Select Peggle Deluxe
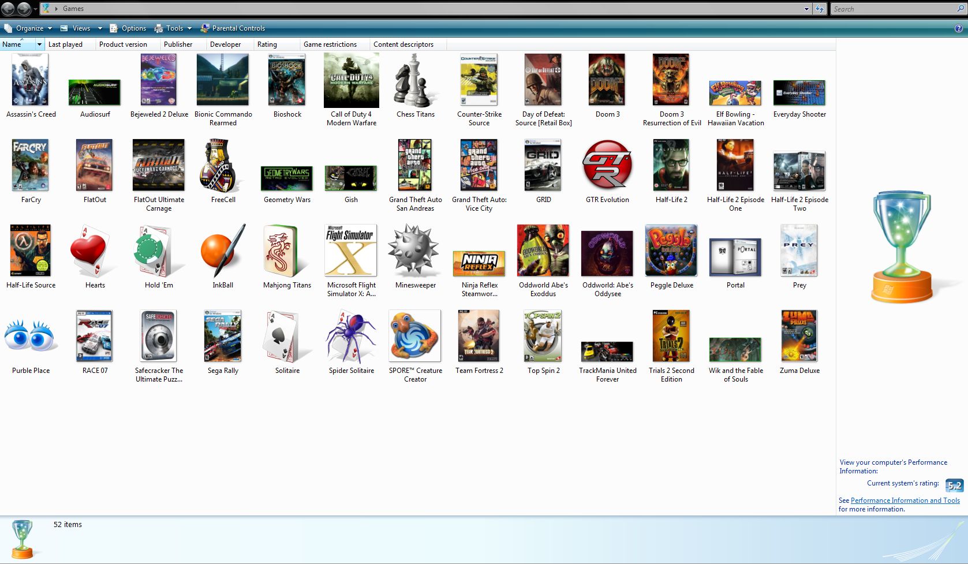The height and width of the screenshot is (564, 968). point(671,251)
